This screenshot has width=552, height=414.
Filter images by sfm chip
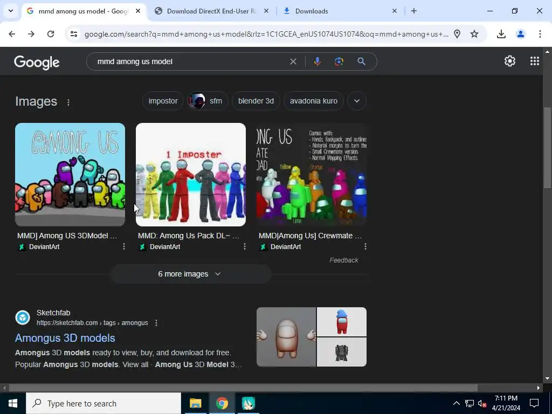(208, 101)
